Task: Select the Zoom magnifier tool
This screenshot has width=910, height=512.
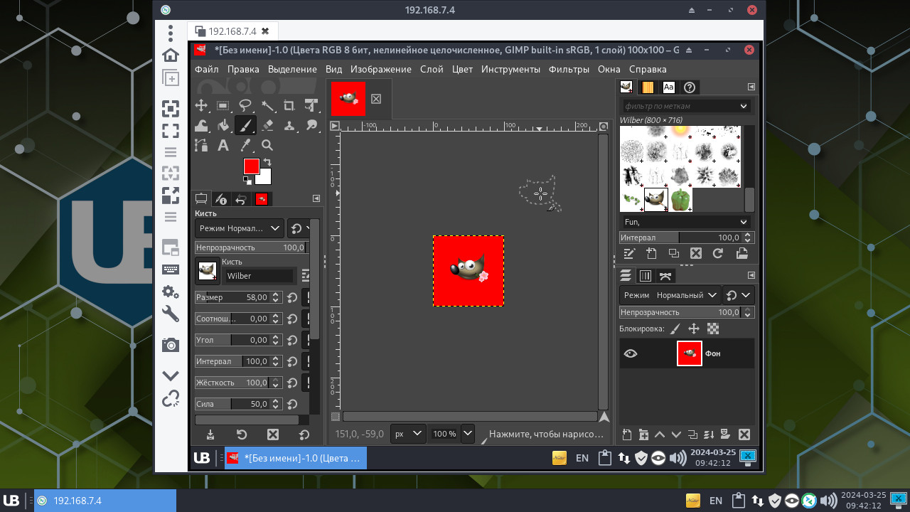Action: click(267, 145)
